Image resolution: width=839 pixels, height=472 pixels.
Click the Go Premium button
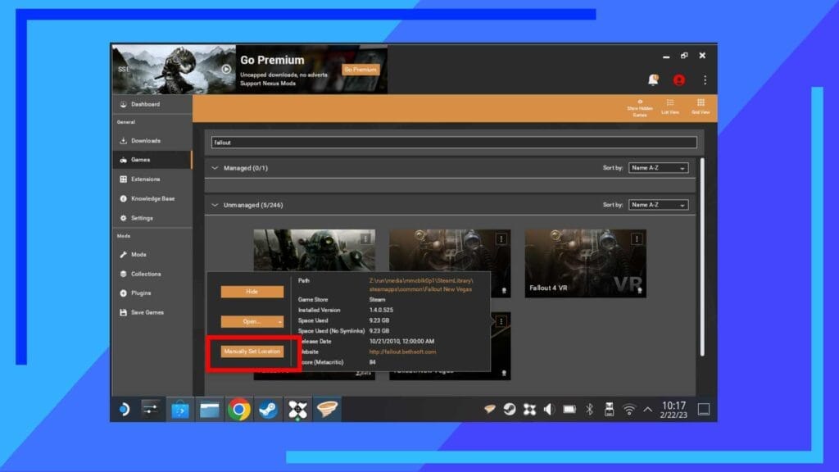point(361,70)
